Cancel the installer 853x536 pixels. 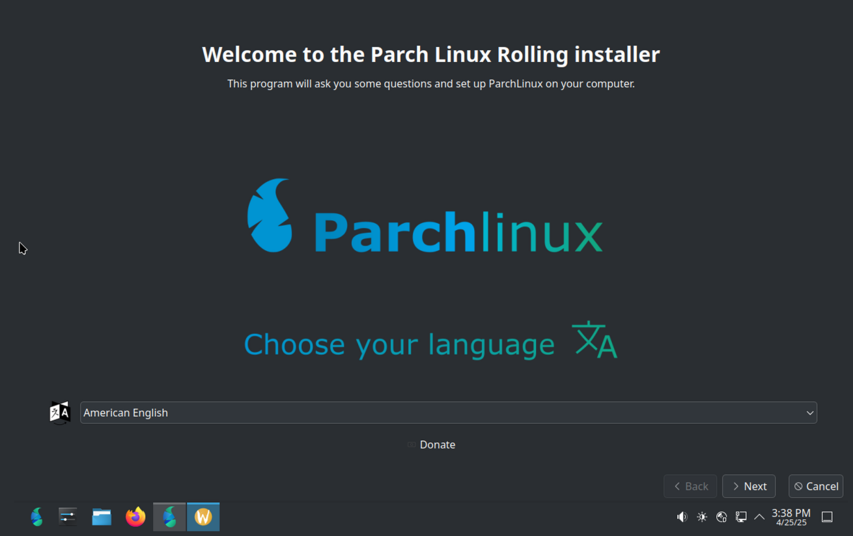(815, 486)
